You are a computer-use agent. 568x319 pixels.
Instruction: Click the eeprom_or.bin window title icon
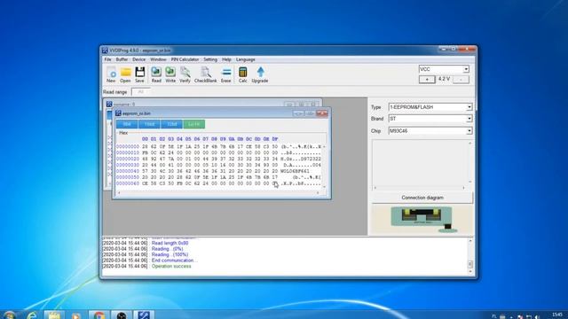(x=118, y=113)
